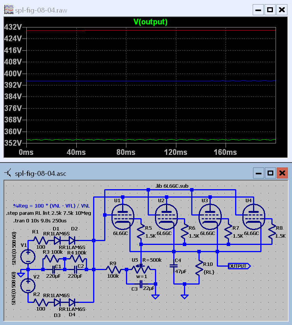The image size is (292, 325).
Task: Click the 80ms time axis label
Action: click(x=126, y=152)
